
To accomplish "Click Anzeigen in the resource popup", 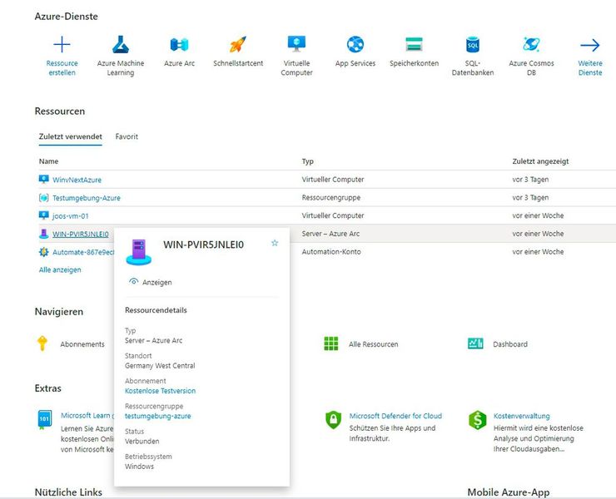I will pyautogui.click(x=157, y=282).
